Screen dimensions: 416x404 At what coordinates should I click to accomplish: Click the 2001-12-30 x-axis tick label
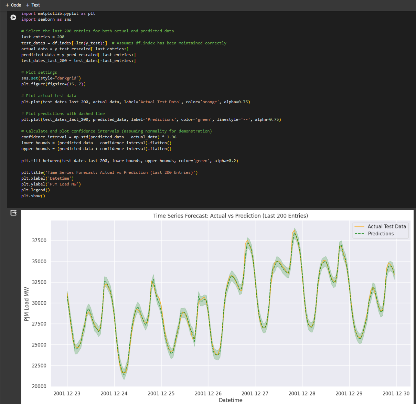(x=396, y=393)
